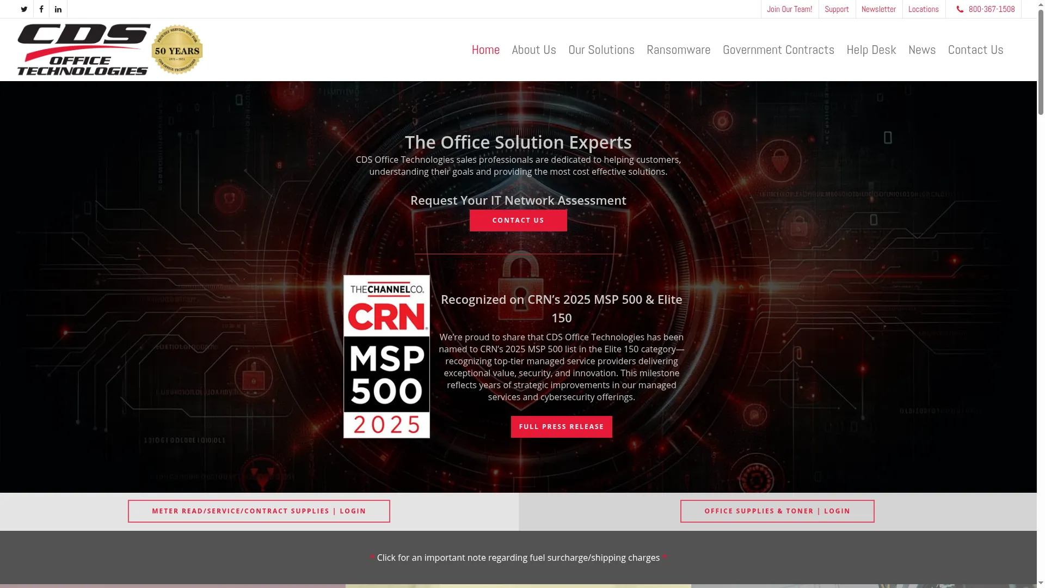This screenshot has width=1045, height=588.
Task: Open the Ransomware page
Action: 679,50
